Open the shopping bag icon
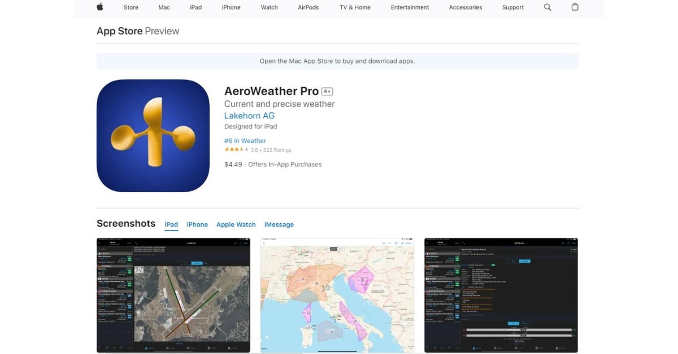This screenshot has width=678, height=354. pos(575,7)
